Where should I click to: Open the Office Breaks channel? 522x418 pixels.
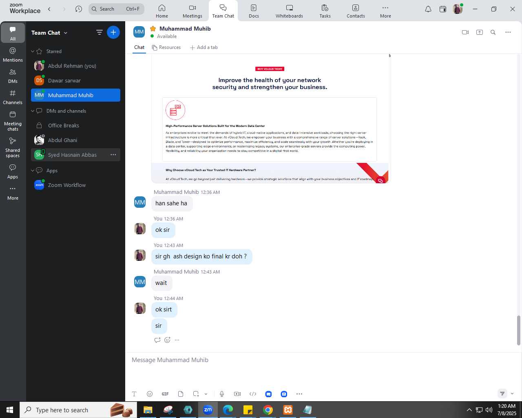tap(75, 125)
